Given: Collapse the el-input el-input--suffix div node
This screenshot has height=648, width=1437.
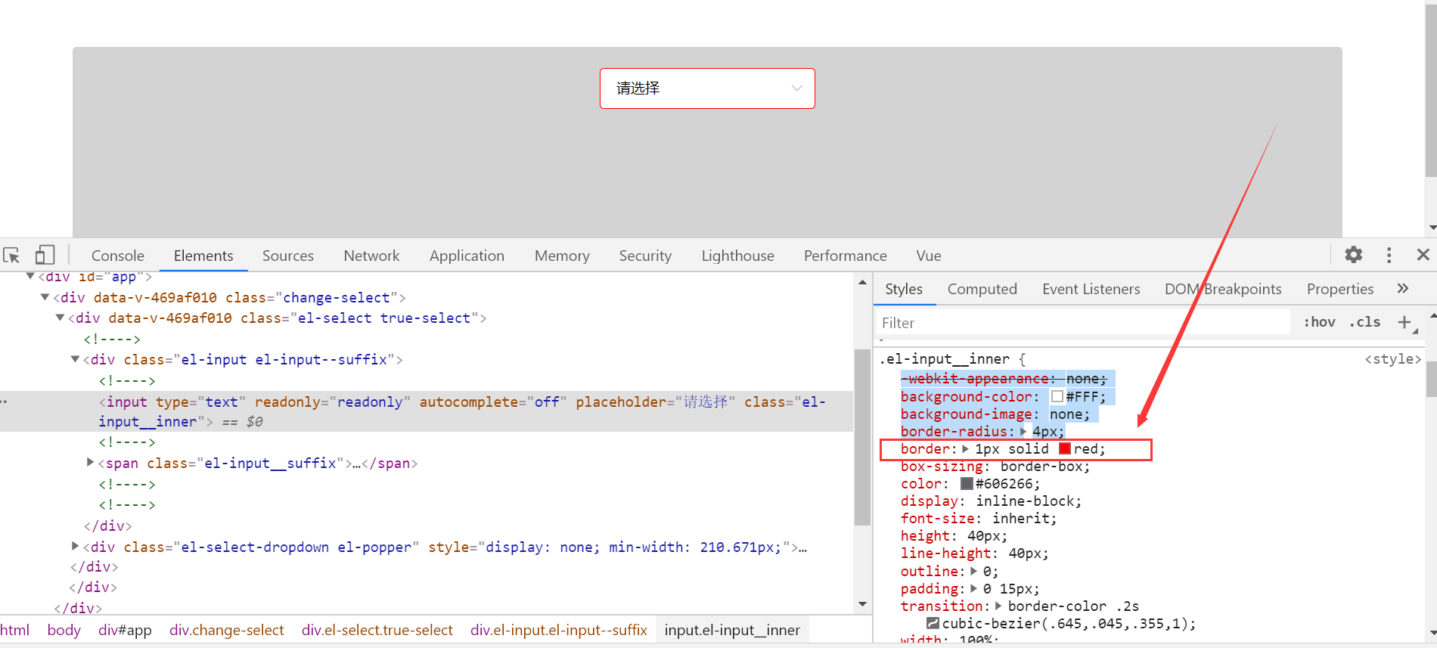Looking at the screenshot, I should [x=75, y=359].
